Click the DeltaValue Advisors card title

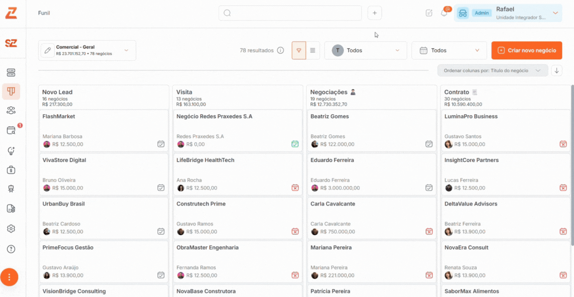[471, 204]
